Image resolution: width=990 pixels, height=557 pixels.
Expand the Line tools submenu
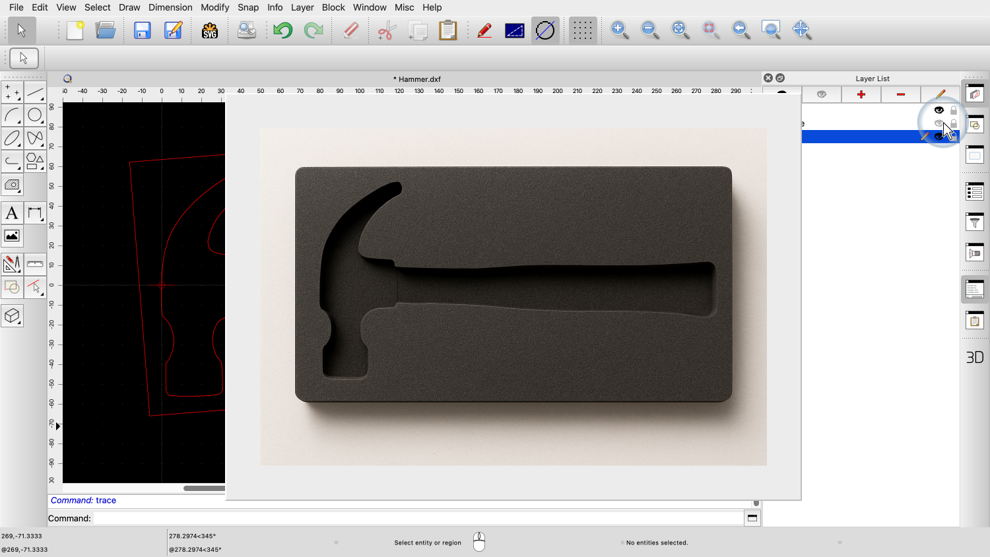coord(35,92)
